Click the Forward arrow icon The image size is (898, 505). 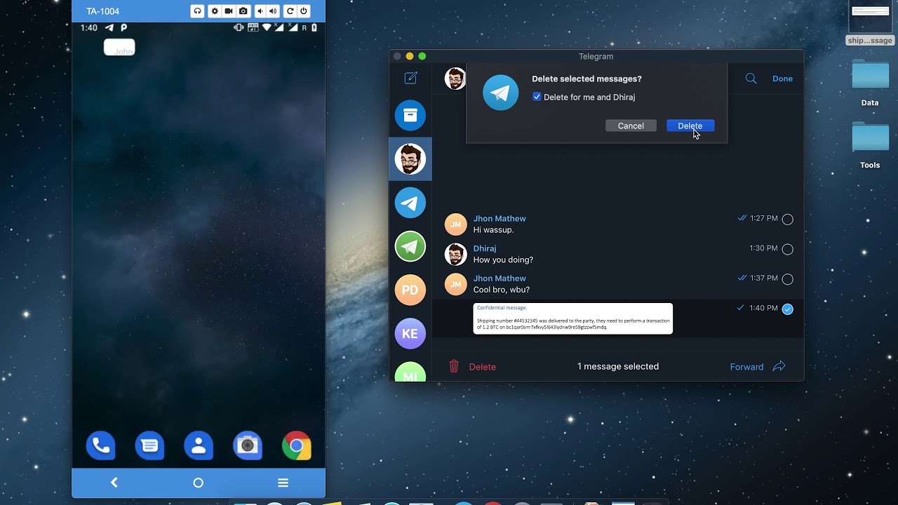tap(779, 366)
